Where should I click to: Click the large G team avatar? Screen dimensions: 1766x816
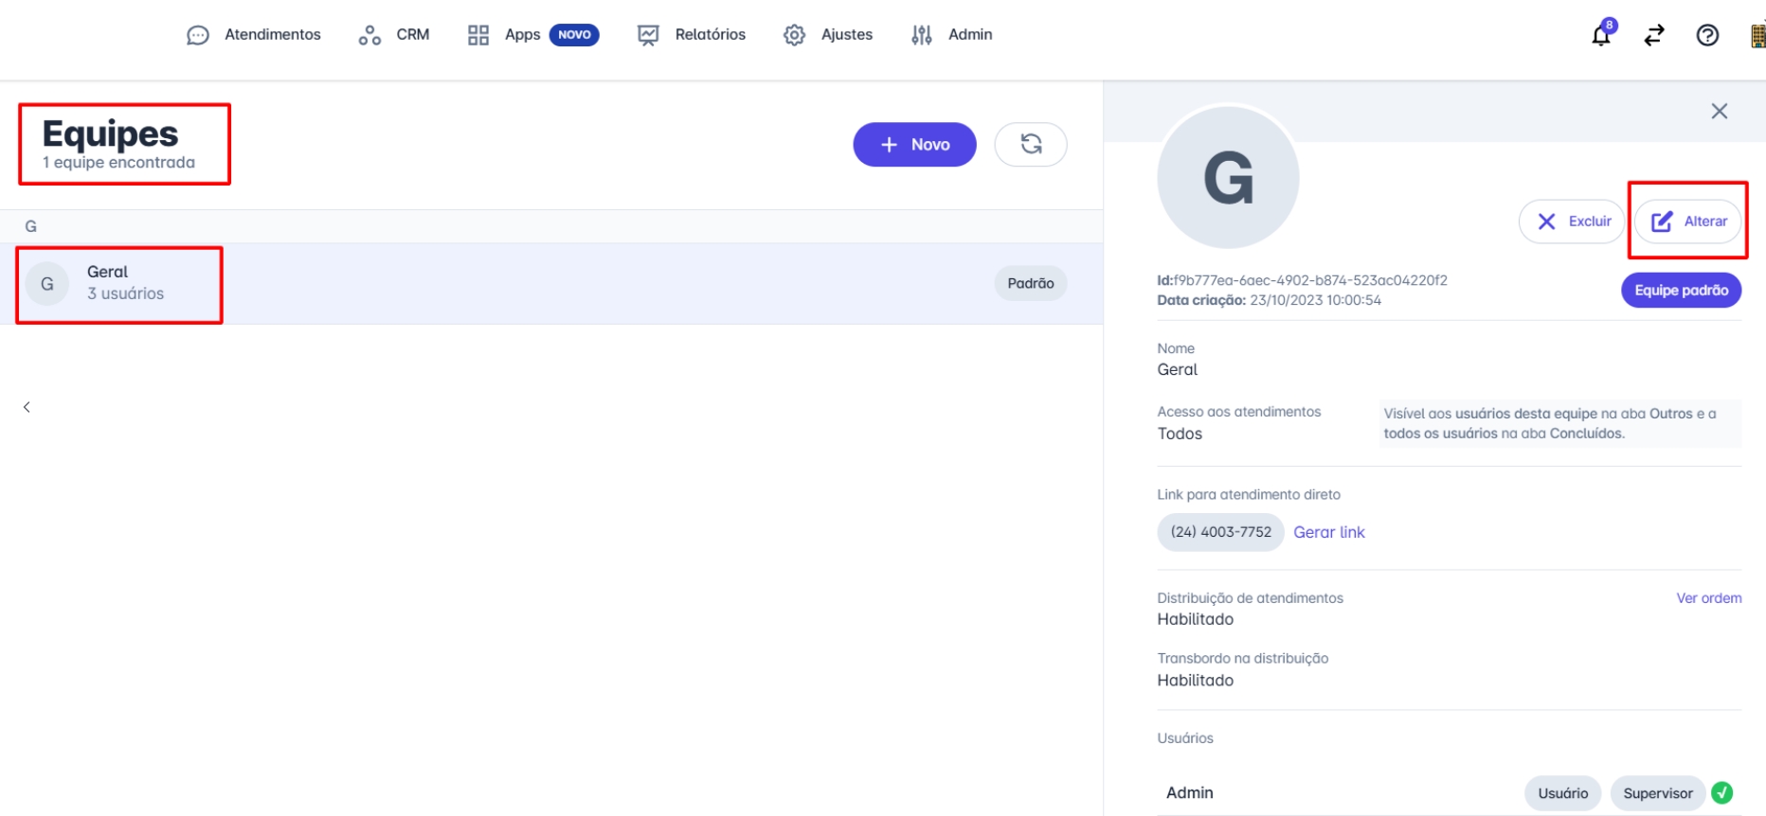(x=1228, y=178)
